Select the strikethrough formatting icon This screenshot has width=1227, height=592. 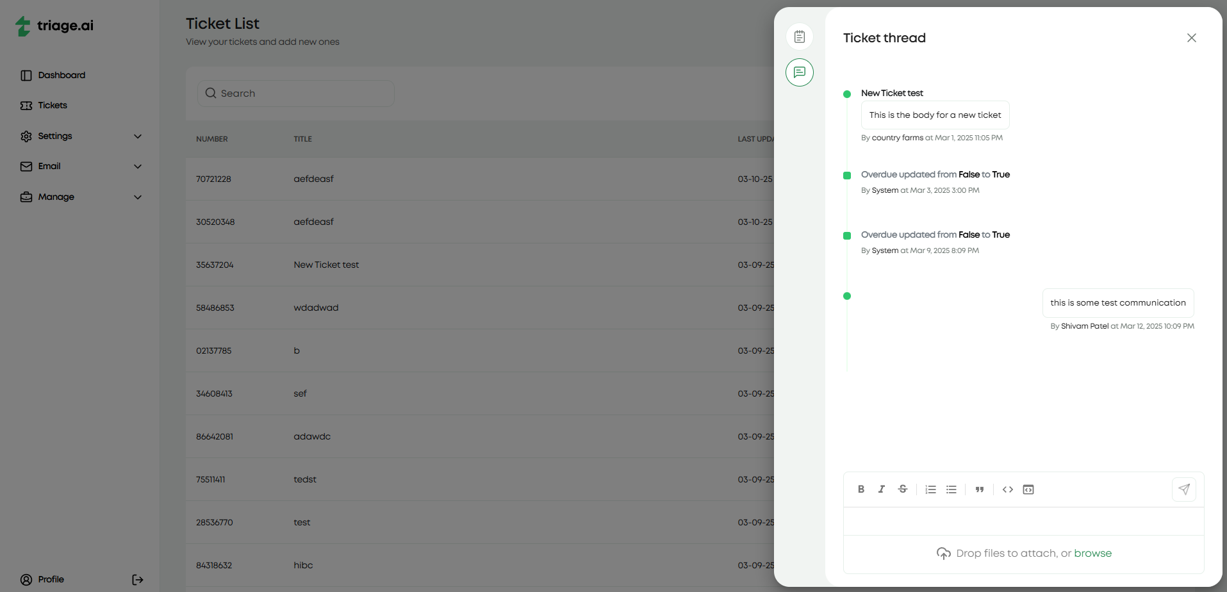902,489
